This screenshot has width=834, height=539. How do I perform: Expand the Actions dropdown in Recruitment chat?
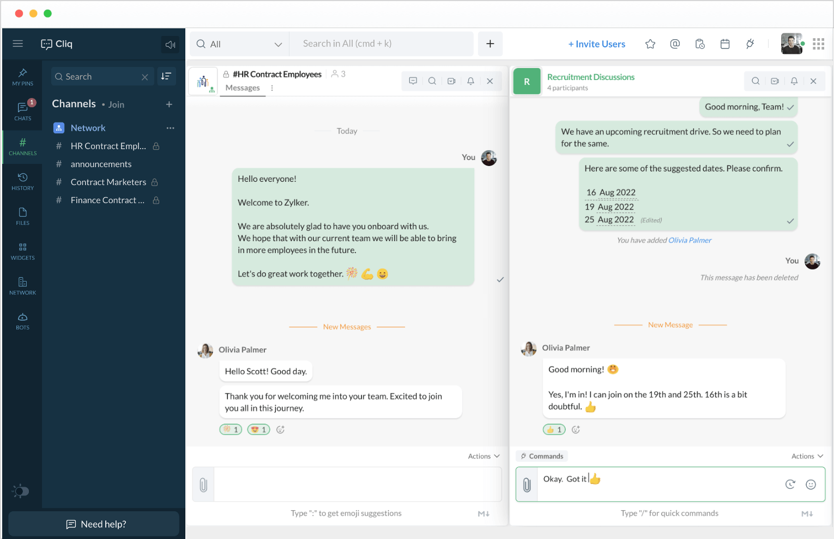pos(807,456)
